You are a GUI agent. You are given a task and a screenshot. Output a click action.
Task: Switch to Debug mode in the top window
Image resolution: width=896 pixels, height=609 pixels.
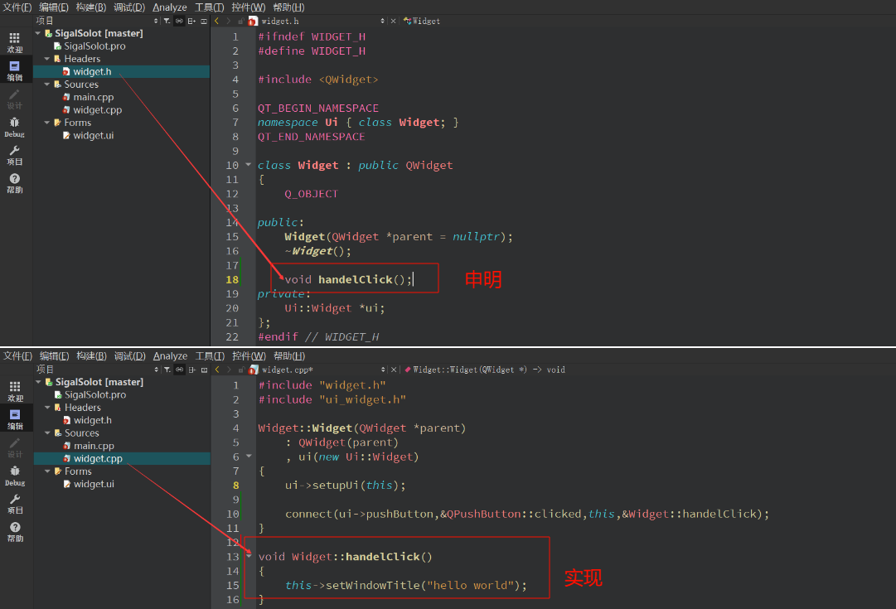click(15, 127)
